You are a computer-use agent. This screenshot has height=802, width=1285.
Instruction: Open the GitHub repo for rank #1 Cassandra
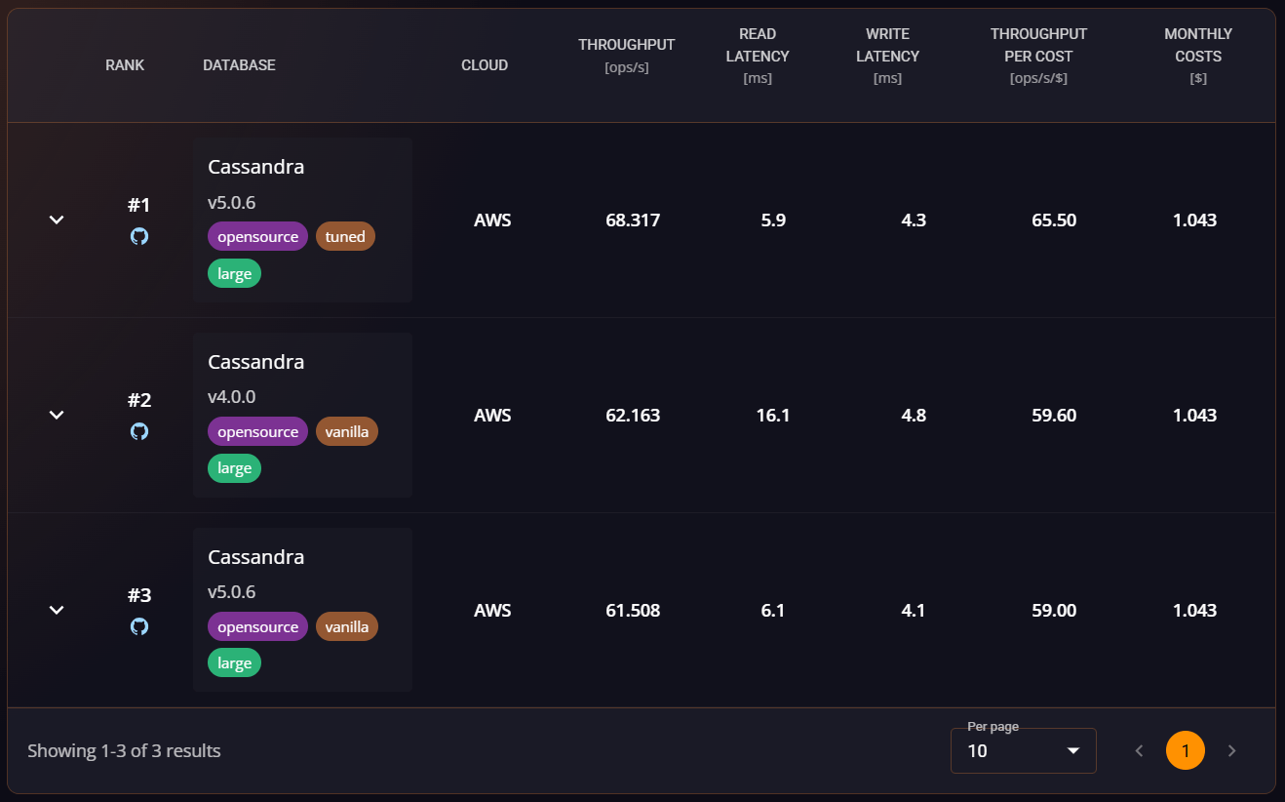(139, 235)
